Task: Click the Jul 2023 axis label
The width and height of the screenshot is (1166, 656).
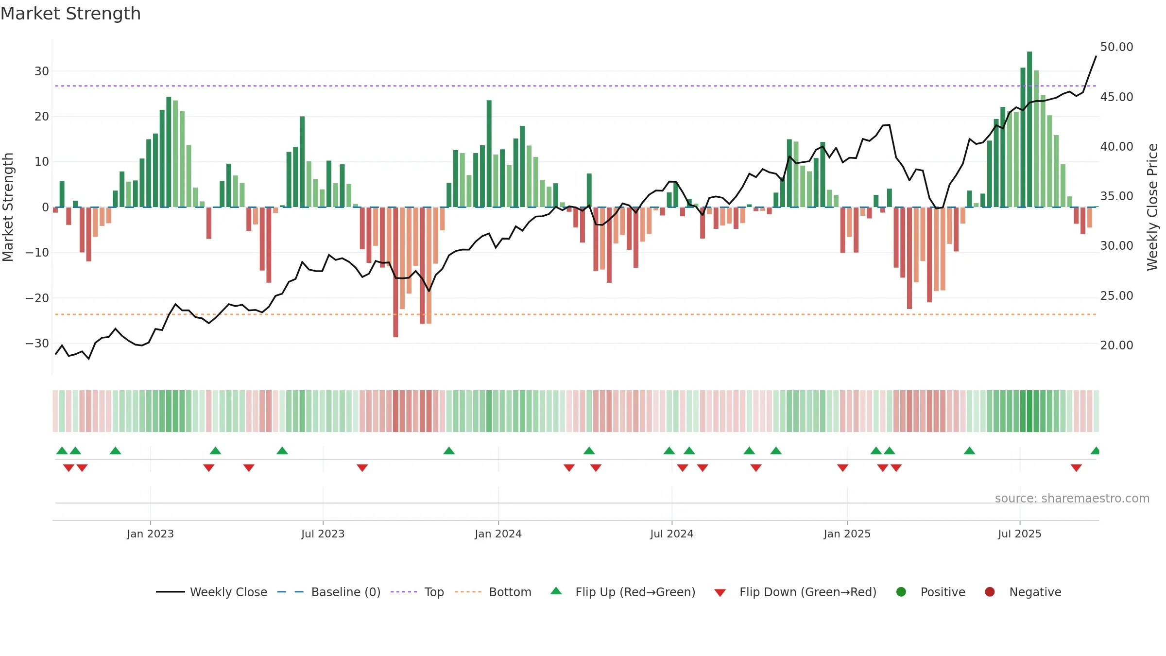Action: [x=323, y=534]
